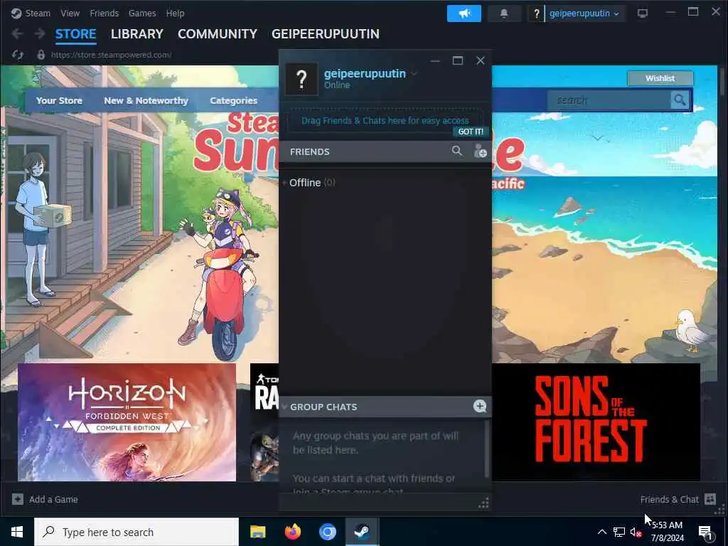Switch to the STORE tab
This screenshot has height=546, width=728.
click(75, 34)
